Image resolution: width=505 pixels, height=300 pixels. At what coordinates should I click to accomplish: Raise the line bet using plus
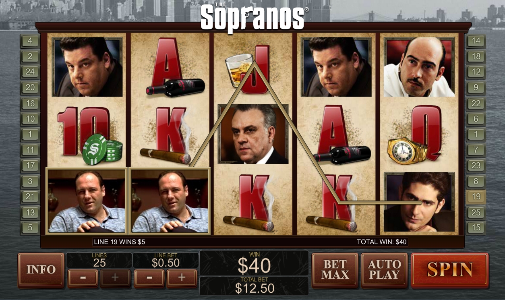click(x=182, y=277)
